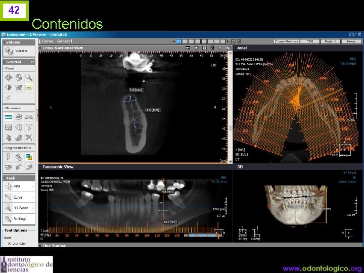Click the globe-shaped Measure tool
The height and width of the screenshot is (273, 364).
coord(19,127)
